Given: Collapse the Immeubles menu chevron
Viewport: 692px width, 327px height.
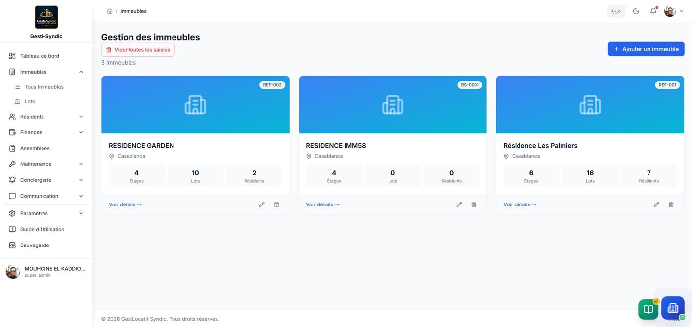Looking at the screenshot, I should pyautogui.click(x=81, y=72).
